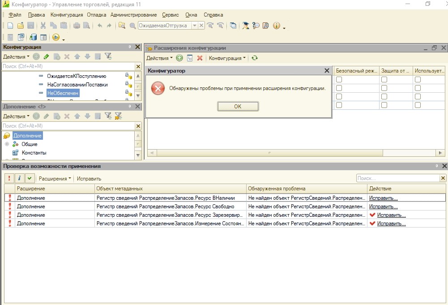Screen dimensions: 448x305
Task: Click the lock icon beside НаСогласованииПоставки
Action: tap(128, 84)
